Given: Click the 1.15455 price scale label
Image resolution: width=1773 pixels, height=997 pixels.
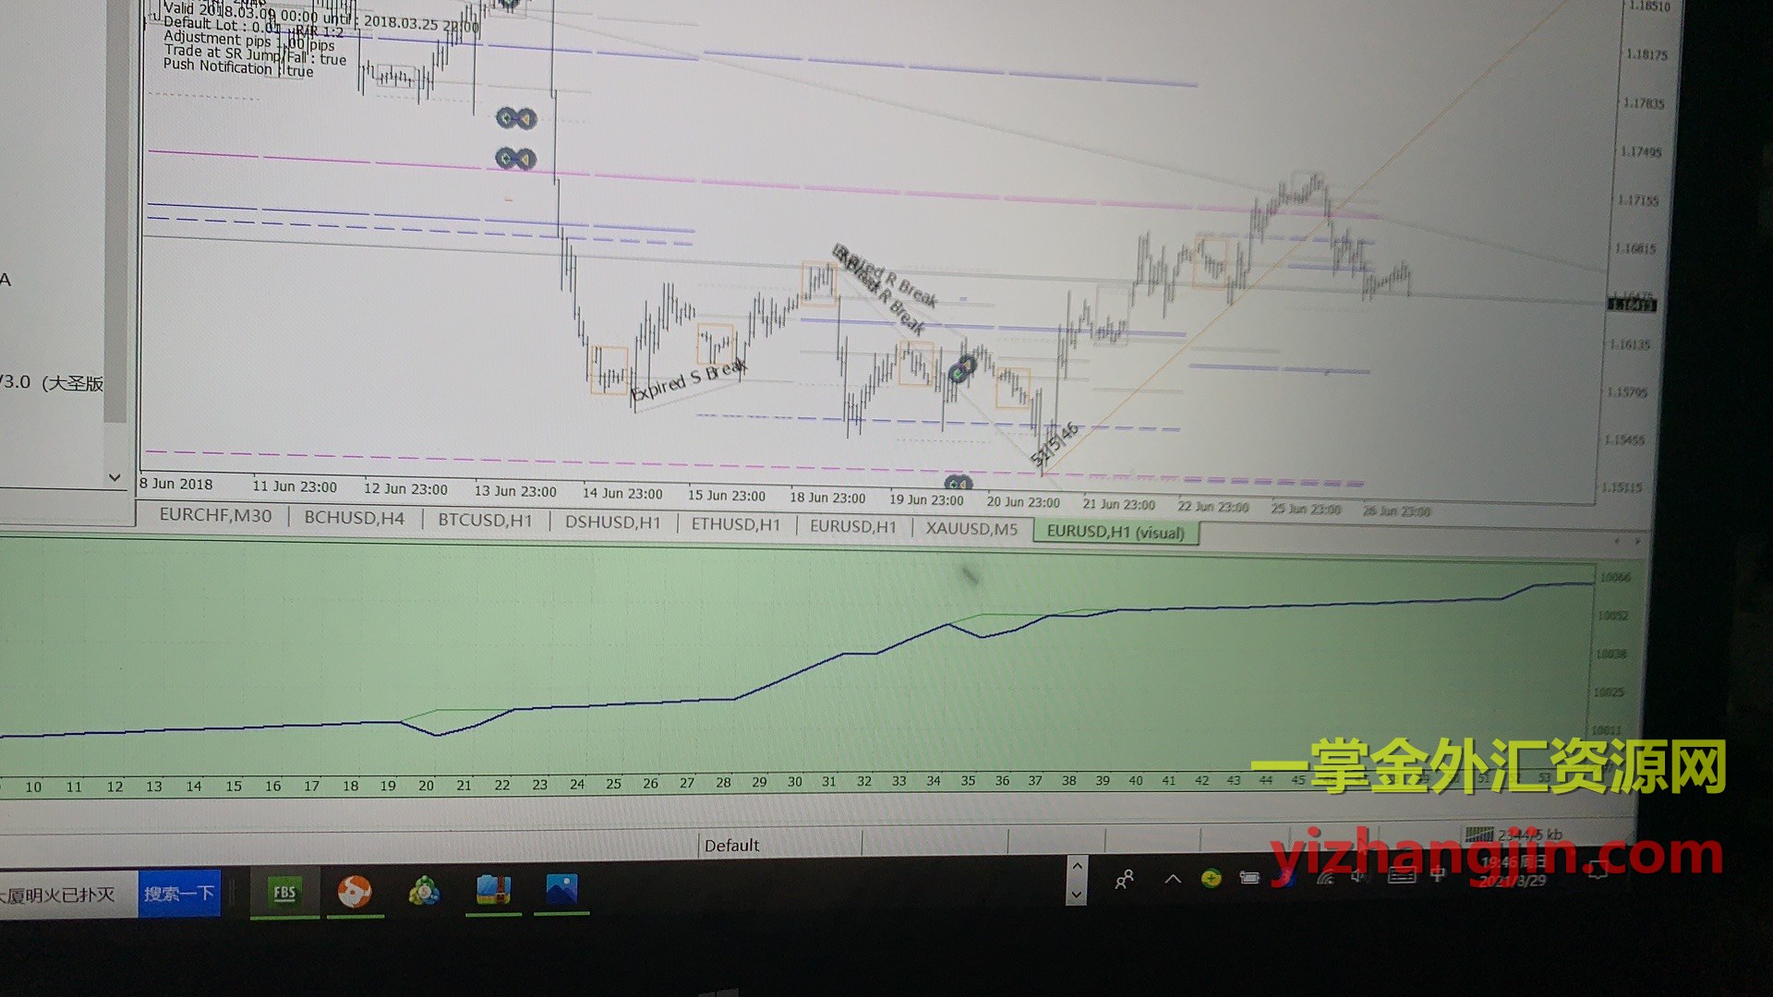Looking at the screenshot, I should pyautogui.click(x=1624, y=439).
